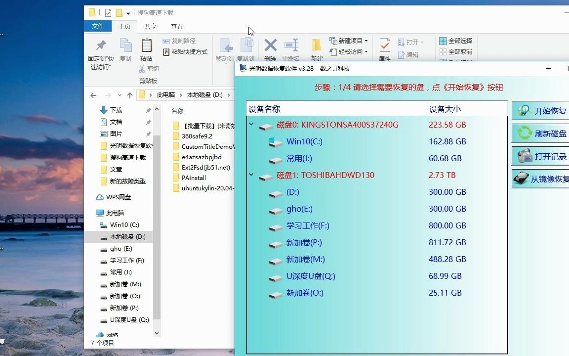
Task: Select the 新加卷(M:) partition in recovery list
Action: tap(305, 260)
